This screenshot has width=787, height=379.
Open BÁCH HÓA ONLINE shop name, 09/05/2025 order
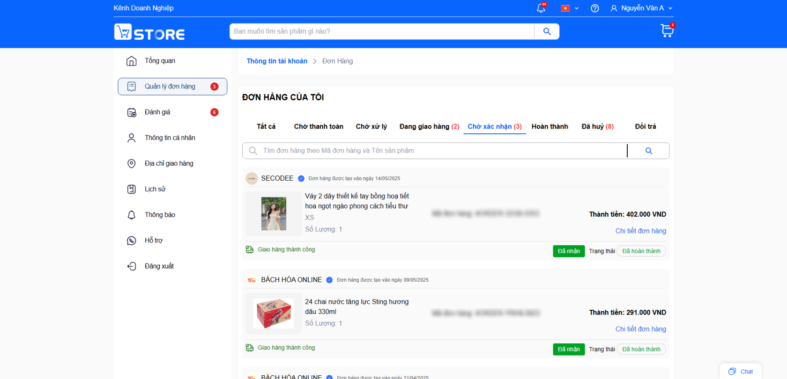pos(291,280)
